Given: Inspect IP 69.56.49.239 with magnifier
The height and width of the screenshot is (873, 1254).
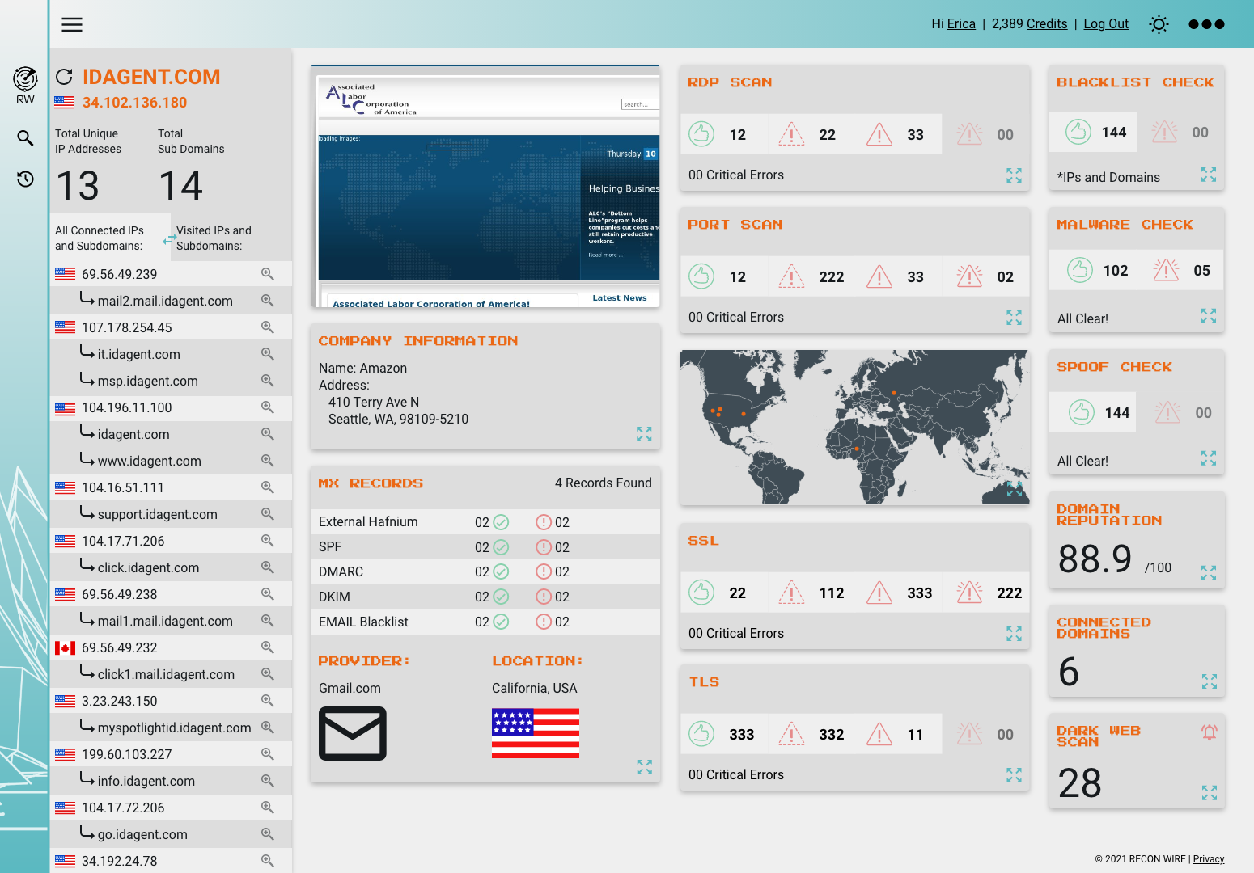Looking at the screenshot, I should coord(267,274).
